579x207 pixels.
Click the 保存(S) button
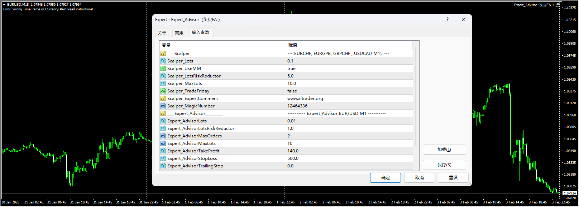444,165
